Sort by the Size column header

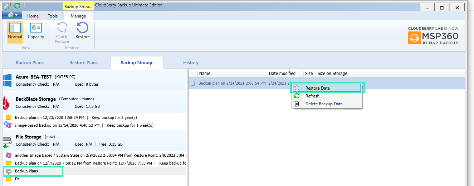pyautogui.click(x=309, y=73)
